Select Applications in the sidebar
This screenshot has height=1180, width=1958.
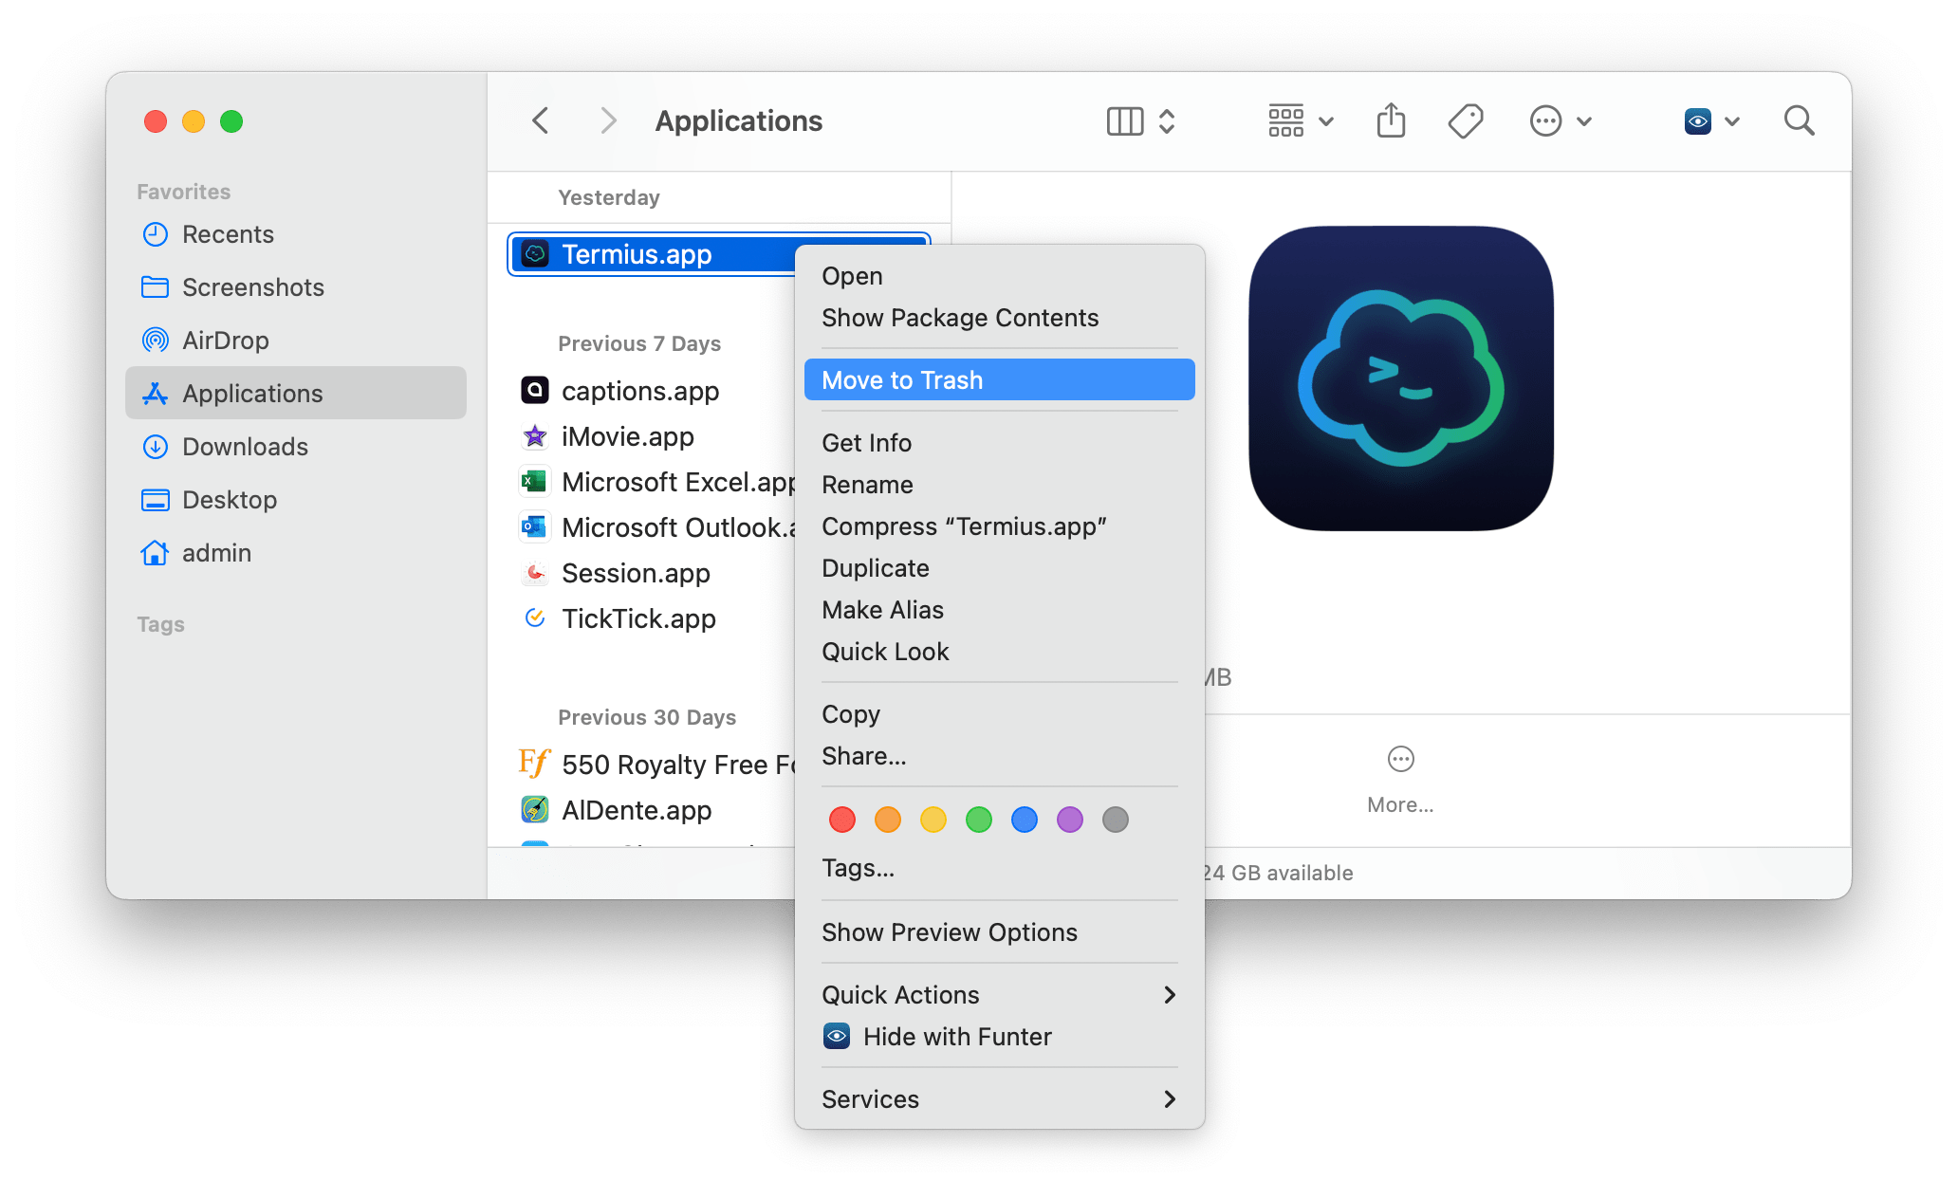[296, 394]
